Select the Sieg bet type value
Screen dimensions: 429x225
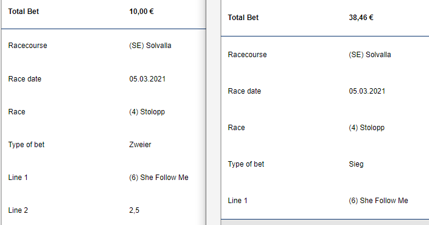click(x=356, y=164)
